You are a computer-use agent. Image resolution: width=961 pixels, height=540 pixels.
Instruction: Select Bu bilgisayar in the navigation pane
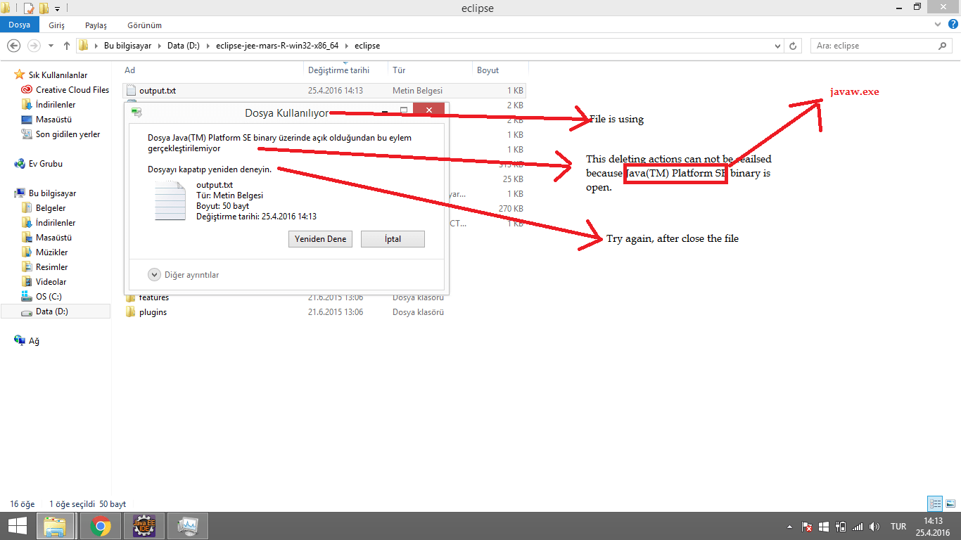pyautogui.click(x=52, y=193)
